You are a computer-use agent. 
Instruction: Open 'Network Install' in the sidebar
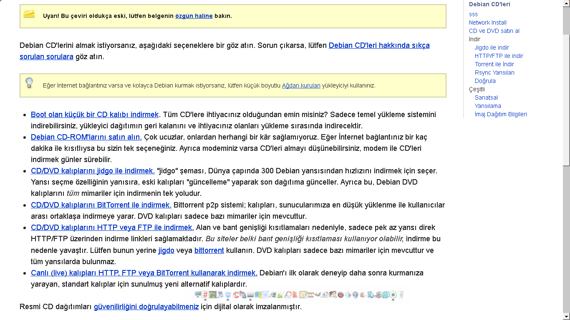point(488,22)
